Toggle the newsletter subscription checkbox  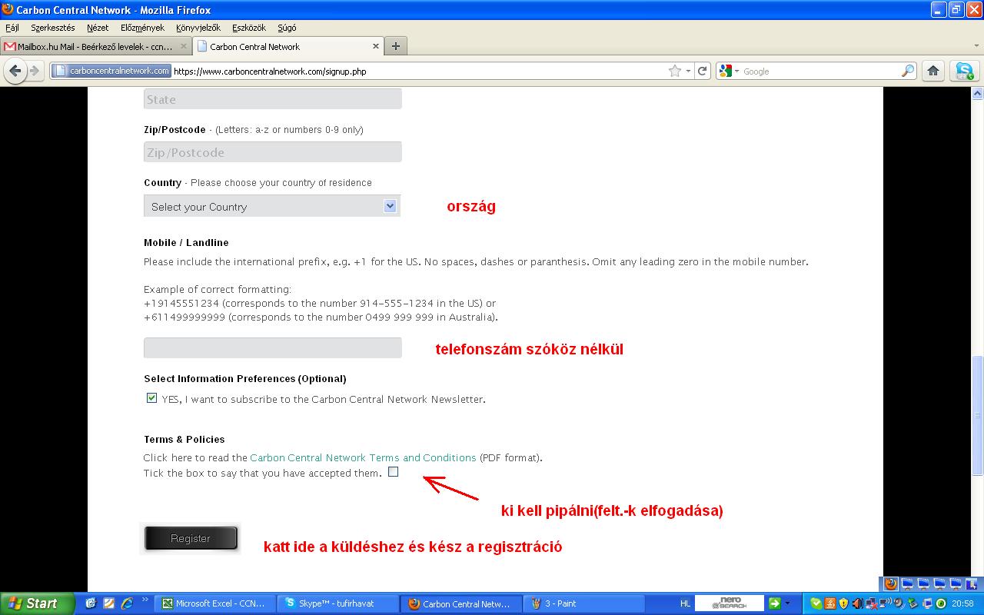pyautogui.click(x=151, y=398)
